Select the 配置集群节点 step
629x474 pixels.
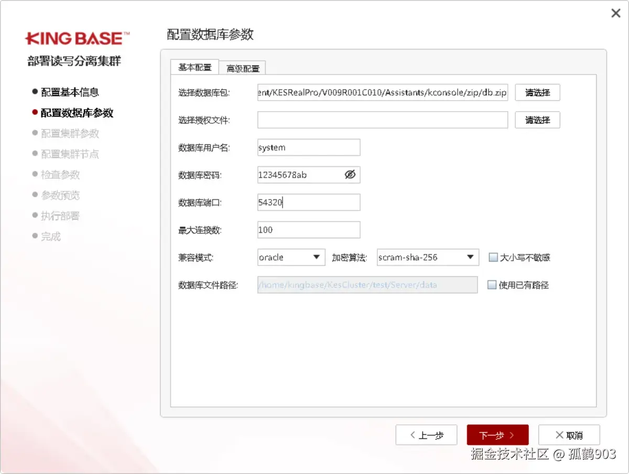click(70, 154)
